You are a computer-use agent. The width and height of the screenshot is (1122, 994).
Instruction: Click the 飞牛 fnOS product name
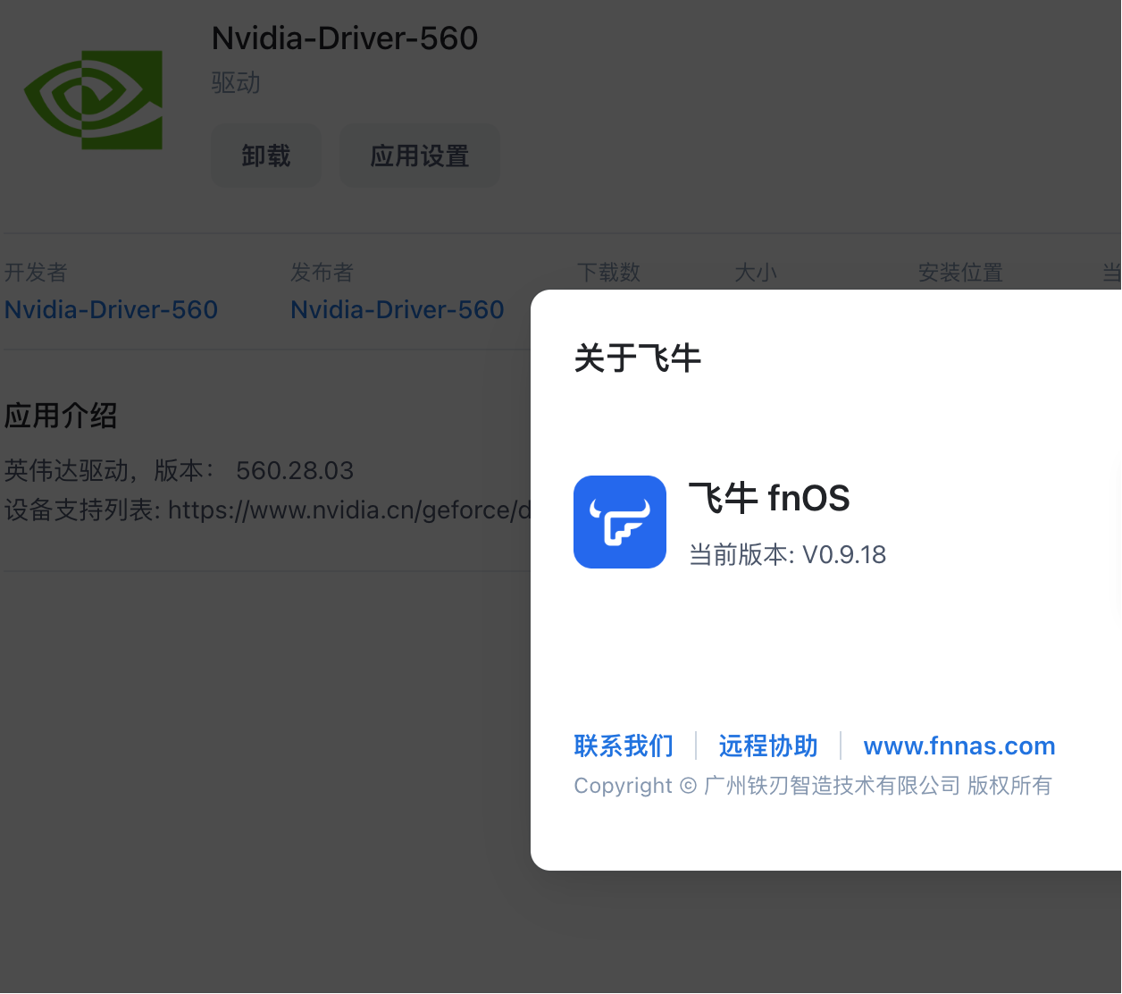(x=769, y=498)
